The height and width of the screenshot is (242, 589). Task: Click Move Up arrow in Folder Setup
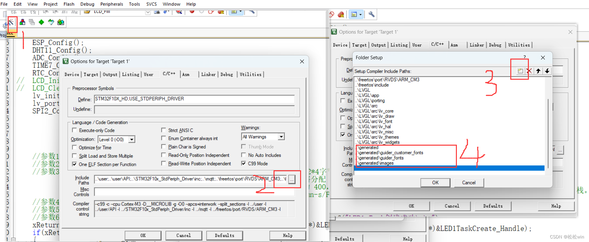[x=538, y=71]
